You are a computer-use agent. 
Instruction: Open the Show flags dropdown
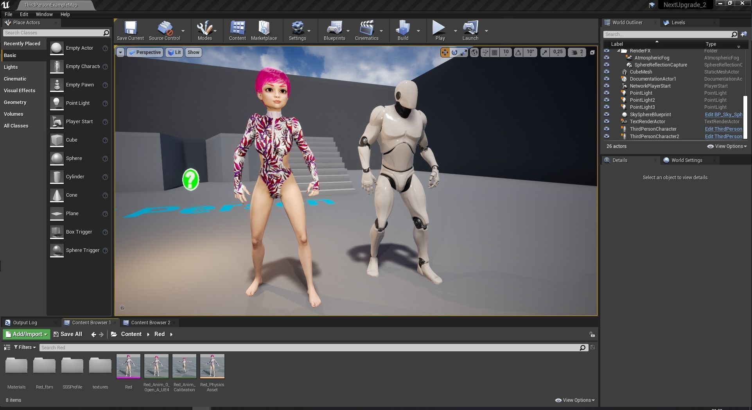[193, 52]
